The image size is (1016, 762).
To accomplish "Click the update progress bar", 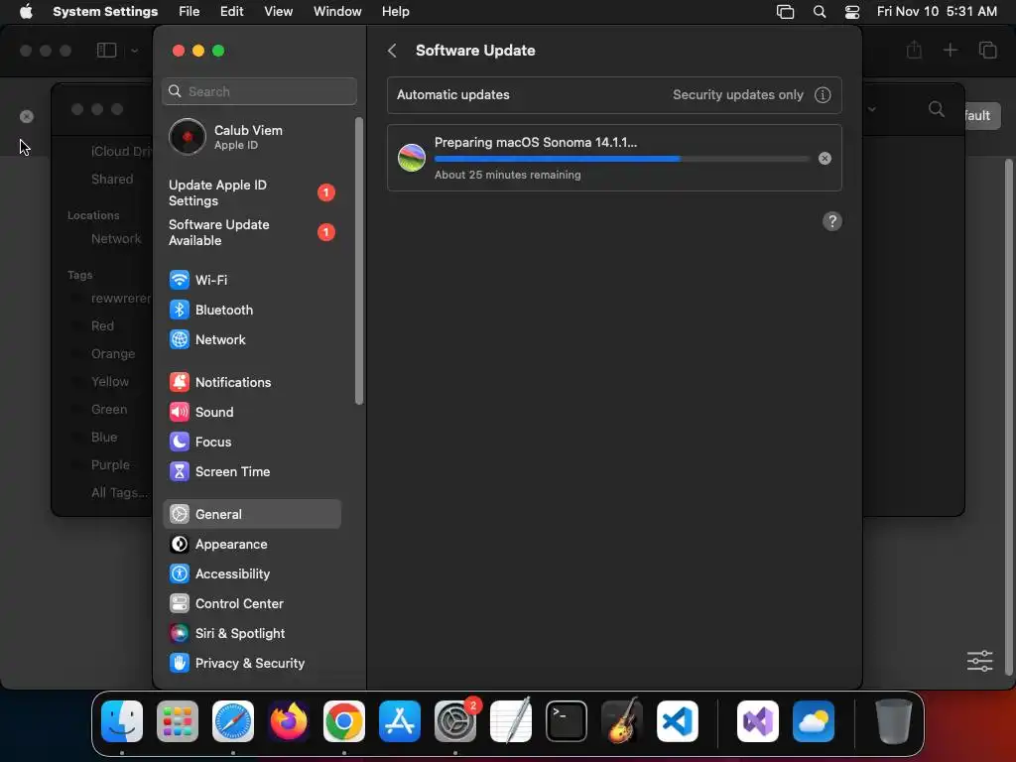I will click(621, 159).
